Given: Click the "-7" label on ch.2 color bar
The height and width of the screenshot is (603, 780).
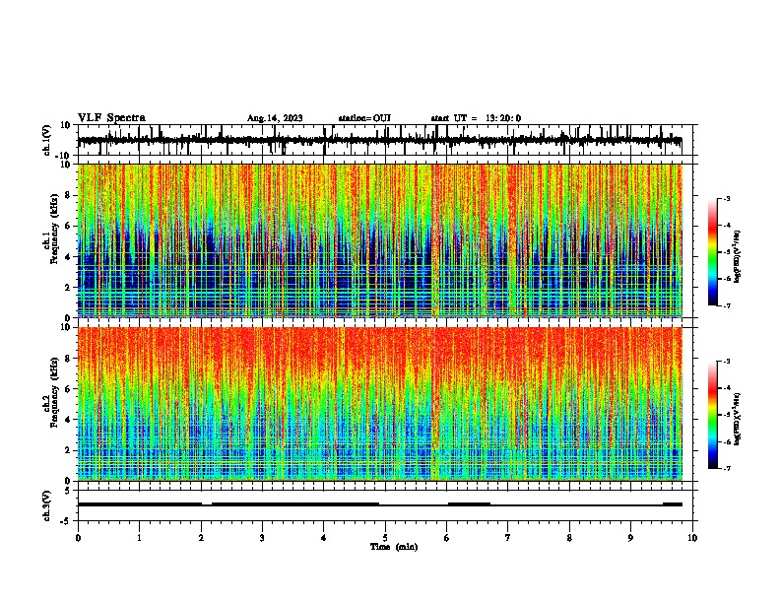Looking at the screenshot, I should [x=726, y=468].
